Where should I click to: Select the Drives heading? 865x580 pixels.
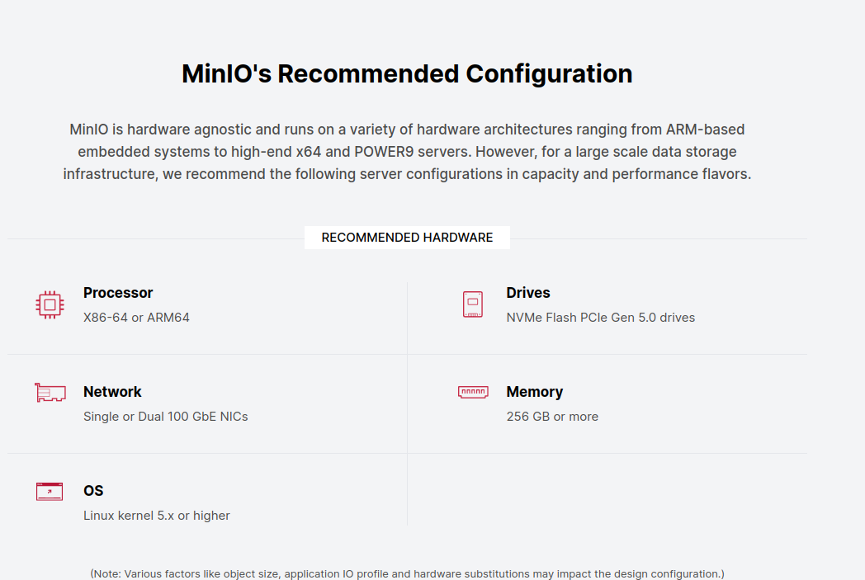528,293
